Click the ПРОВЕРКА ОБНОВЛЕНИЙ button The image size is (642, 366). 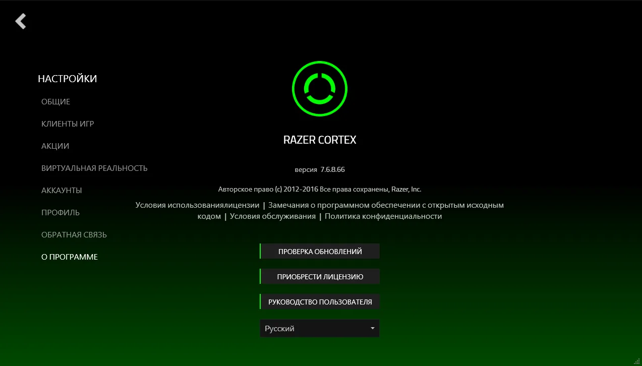[x=320, y=251]
